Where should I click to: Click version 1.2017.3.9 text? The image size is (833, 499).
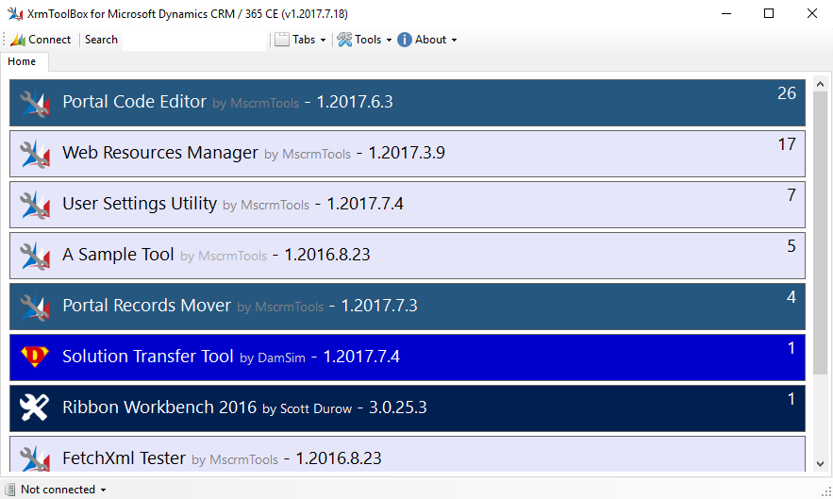(407, 153)
